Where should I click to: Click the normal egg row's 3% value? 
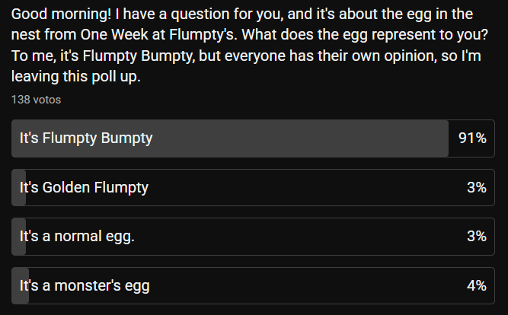pyautogui.click(x=477, y=237)
